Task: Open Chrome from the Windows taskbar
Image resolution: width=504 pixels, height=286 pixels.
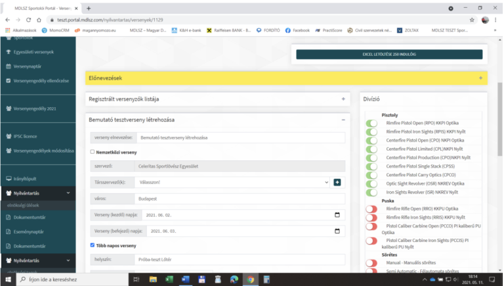Action: click(x=250, y=279)
